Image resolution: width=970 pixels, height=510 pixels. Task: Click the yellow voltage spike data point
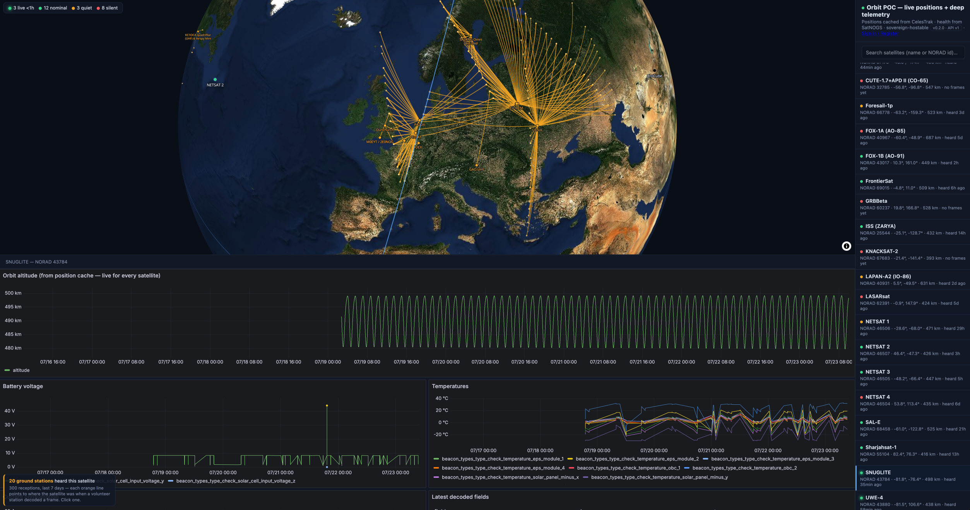point(327,406)
